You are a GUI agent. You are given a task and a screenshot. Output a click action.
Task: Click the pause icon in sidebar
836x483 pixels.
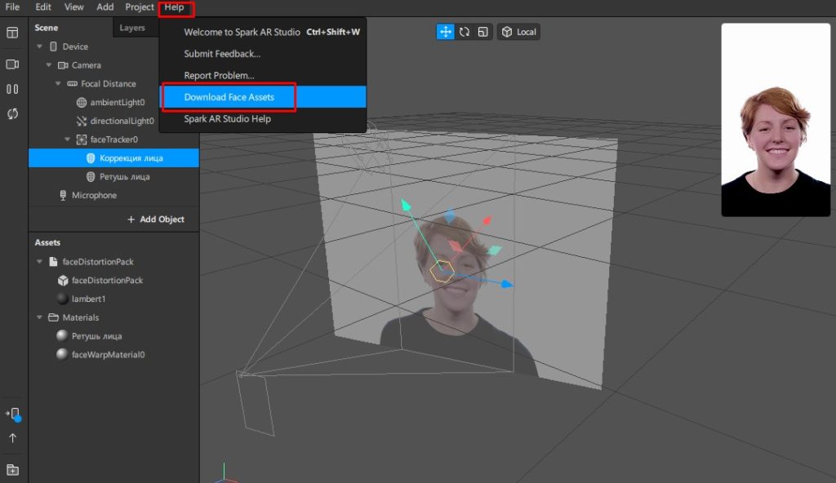12,89
